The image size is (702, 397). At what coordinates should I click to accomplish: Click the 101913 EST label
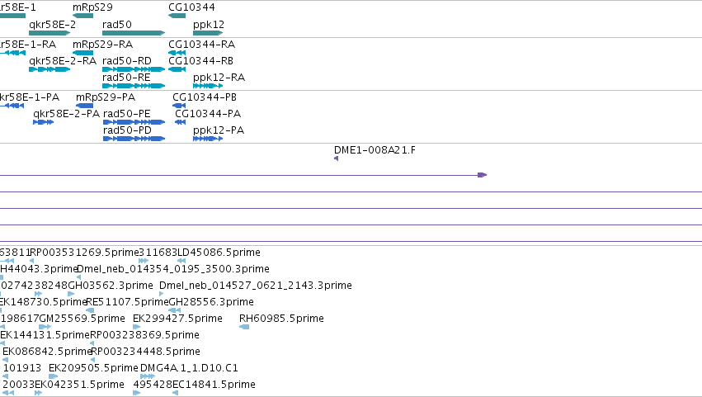pyautogui.click(x=22, y=368)
